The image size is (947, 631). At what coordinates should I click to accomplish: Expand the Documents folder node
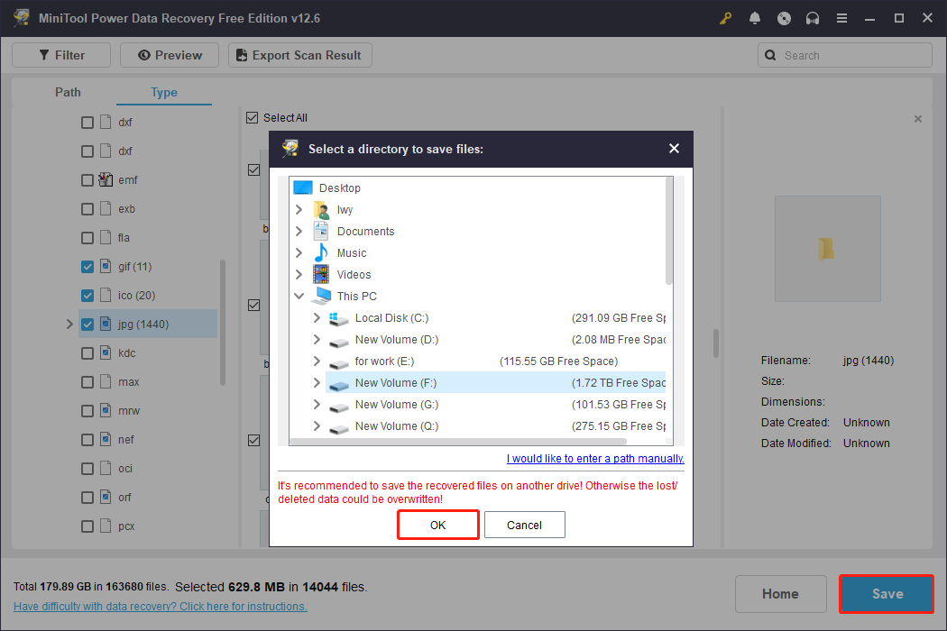point(299,232)
